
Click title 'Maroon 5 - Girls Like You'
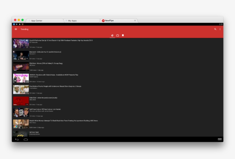tap(45, 52)
